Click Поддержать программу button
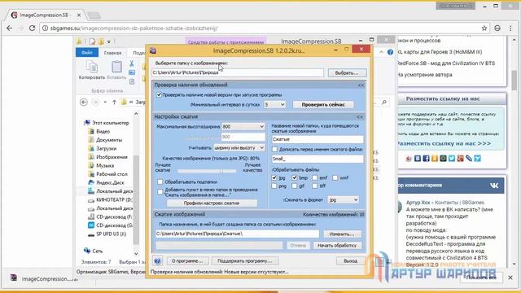Screen dimensions: 521x293 pos(244,261)
